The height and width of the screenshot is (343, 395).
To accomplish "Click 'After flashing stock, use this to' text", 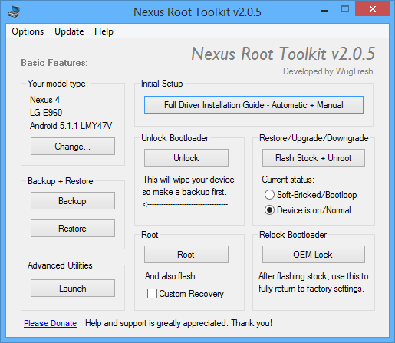I will [314, 276].
